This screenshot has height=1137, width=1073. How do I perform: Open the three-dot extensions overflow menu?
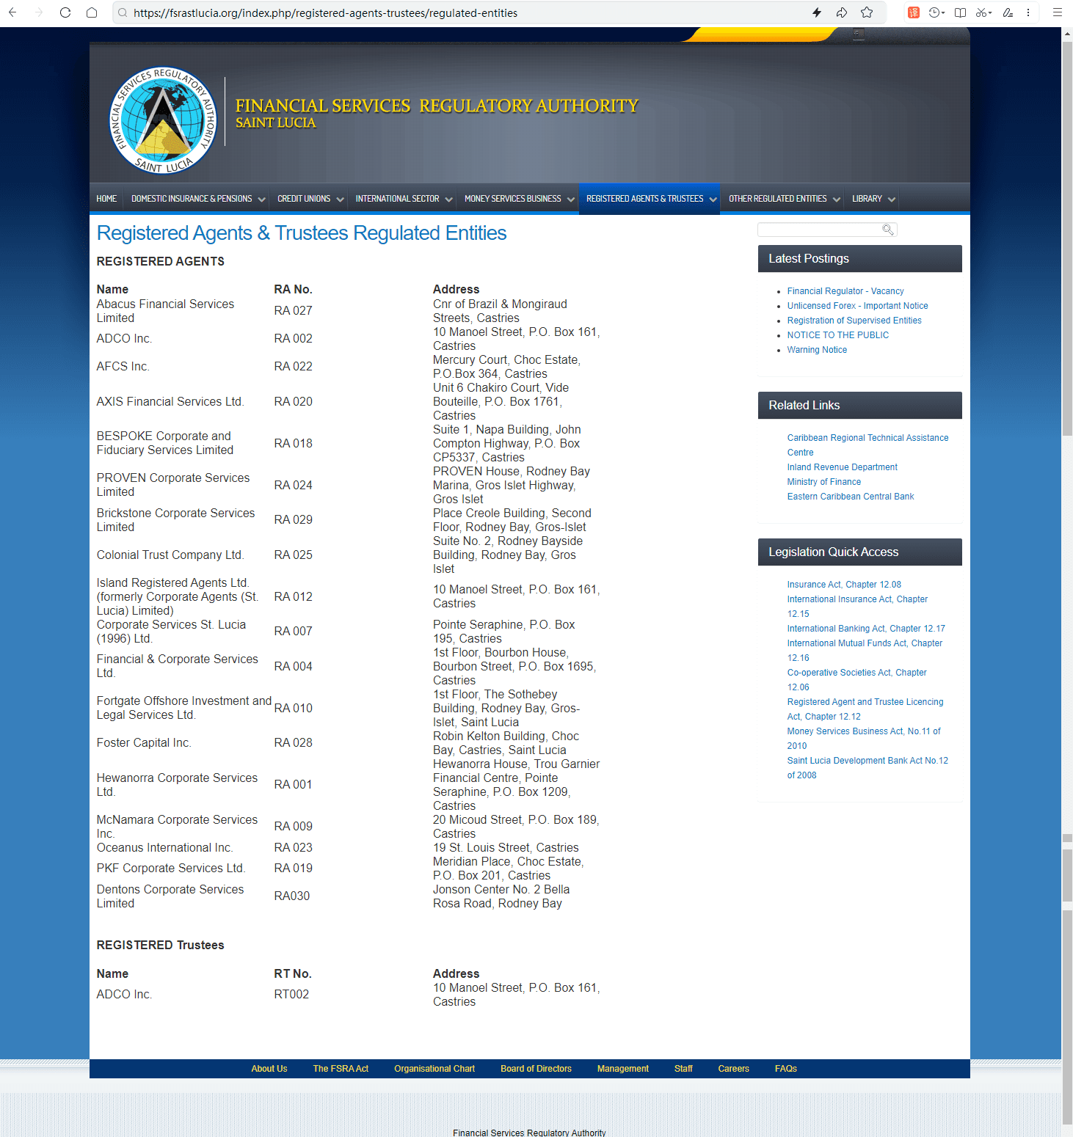(1028, 12)
